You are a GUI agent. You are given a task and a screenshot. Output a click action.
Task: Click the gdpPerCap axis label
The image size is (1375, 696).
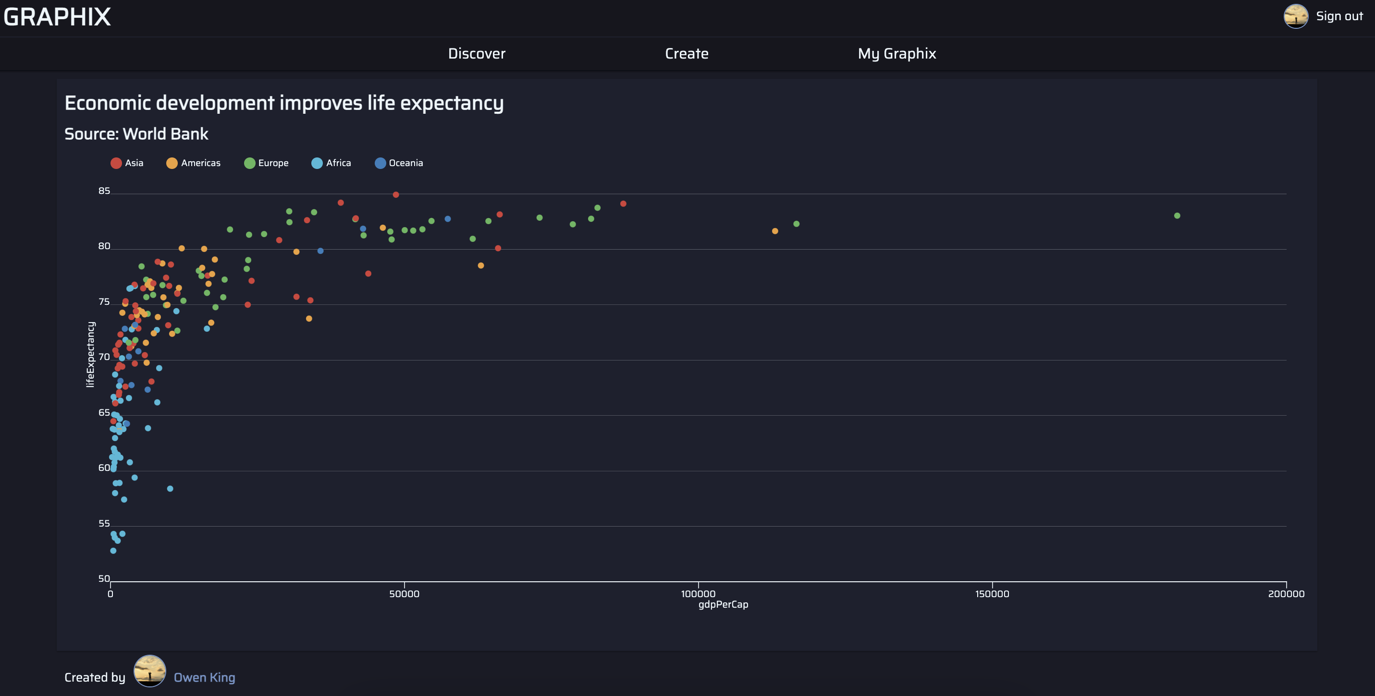[723, 605]
